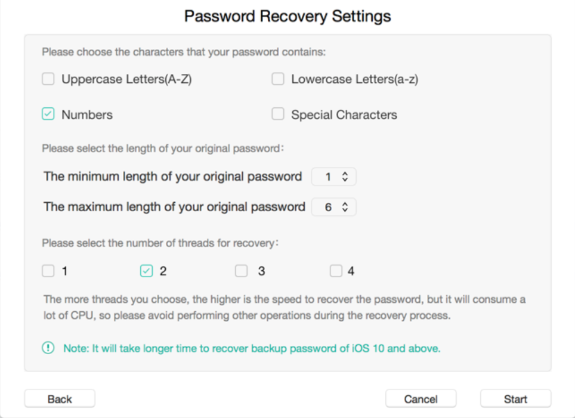This screenshot has height=418, width=575.
Task: Click the minimum length label text
Action: 173,177
